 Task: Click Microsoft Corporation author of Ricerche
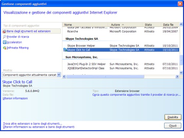tap(123, 31)
